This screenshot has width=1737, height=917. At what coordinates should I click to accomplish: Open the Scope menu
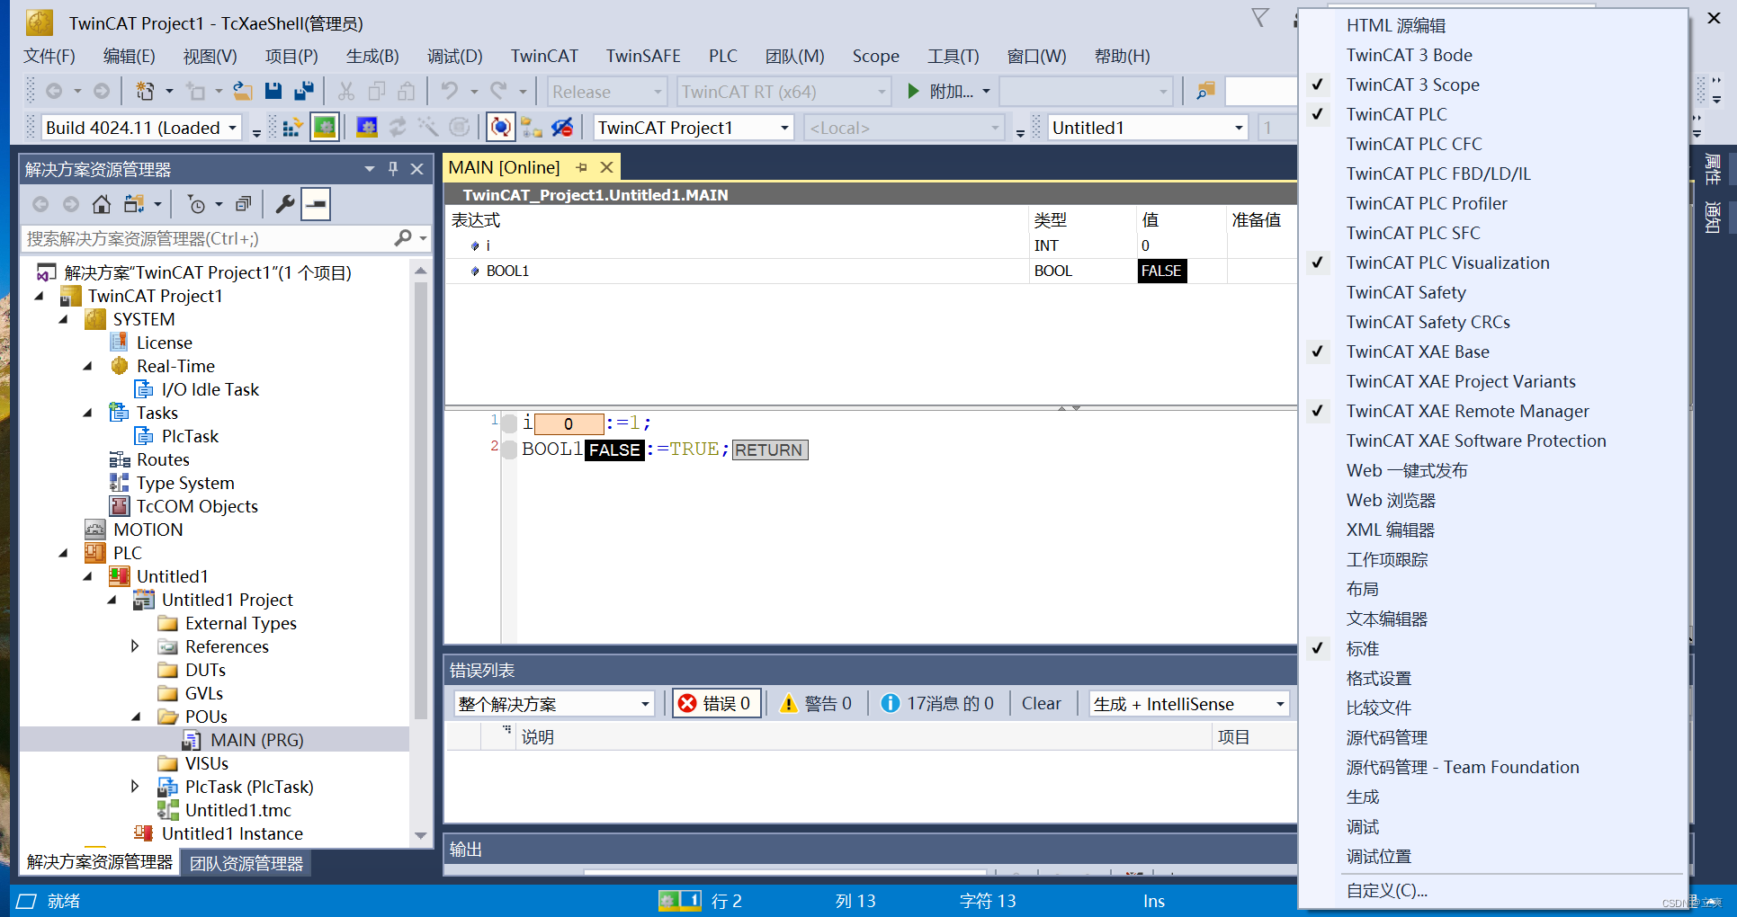(875, 56)
